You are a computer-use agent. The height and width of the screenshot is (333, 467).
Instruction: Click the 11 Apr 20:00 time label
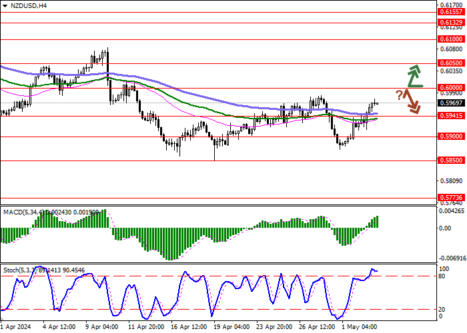pyautogui.click(x=147, y=327)
